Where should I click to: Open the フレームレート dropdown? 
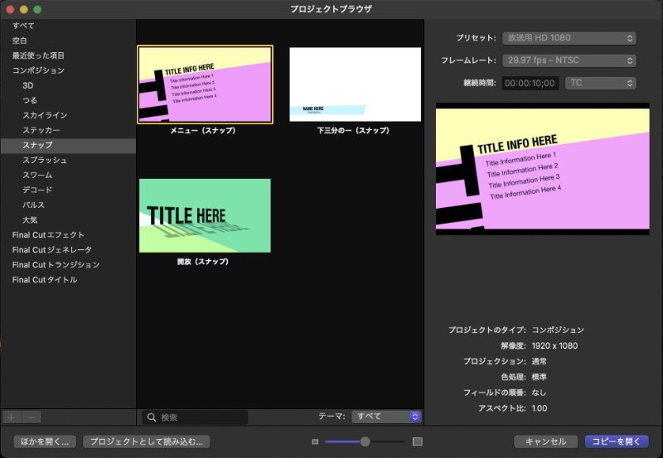569,60
